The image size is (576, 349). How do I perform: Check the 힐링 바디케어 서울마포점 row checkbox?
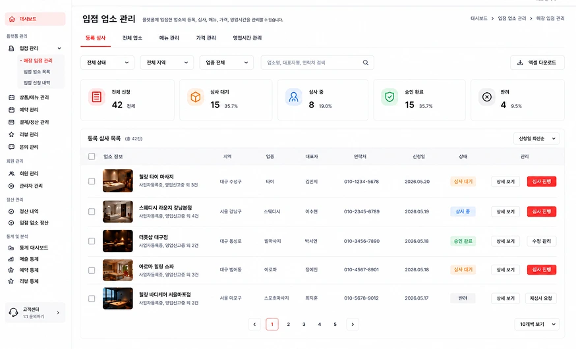[92, 299]
